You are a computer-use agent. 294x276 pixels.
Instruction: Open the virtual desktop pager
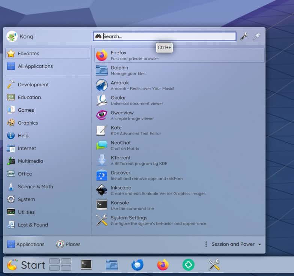60,264
